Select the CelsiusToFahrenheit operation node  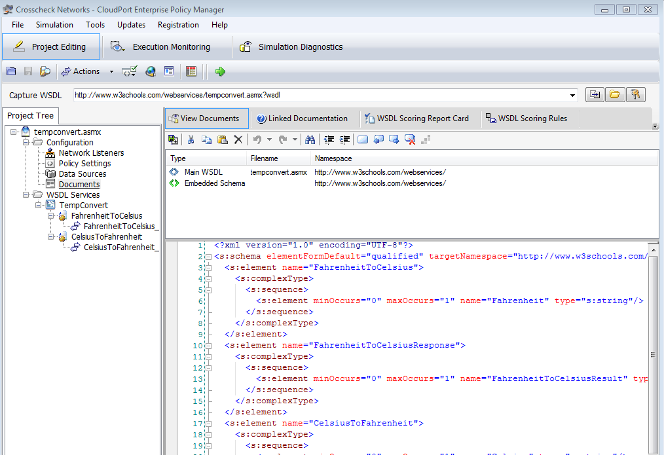[x=106, y=237]
